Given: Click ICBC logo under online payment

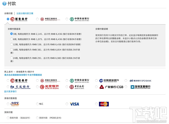Looking at the screenshot, I should 50,81.
